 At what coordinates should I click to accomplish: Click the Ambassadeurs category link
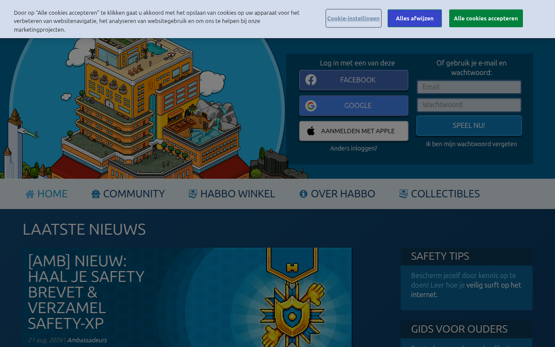[x=87, y=340]
